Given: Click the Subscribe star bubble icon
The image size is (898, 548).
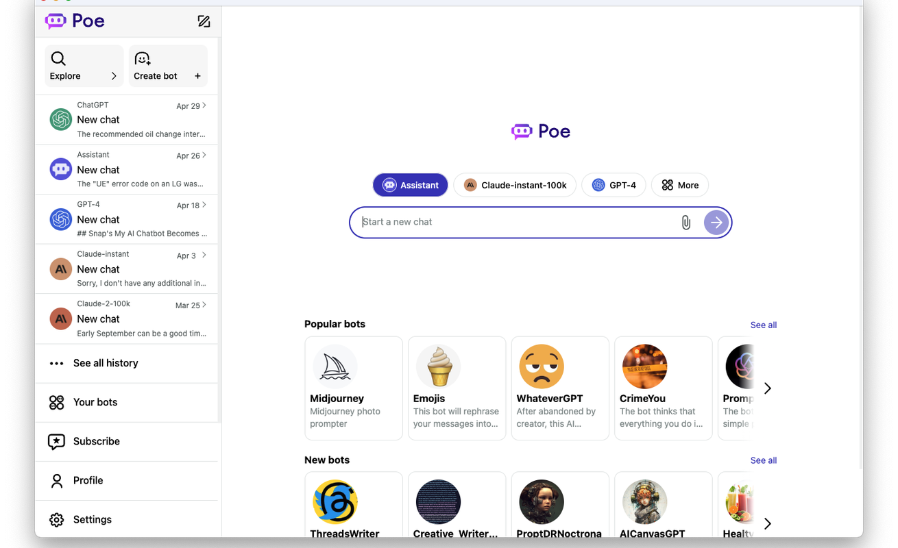Looking at the screenshot, I should 56,442.
